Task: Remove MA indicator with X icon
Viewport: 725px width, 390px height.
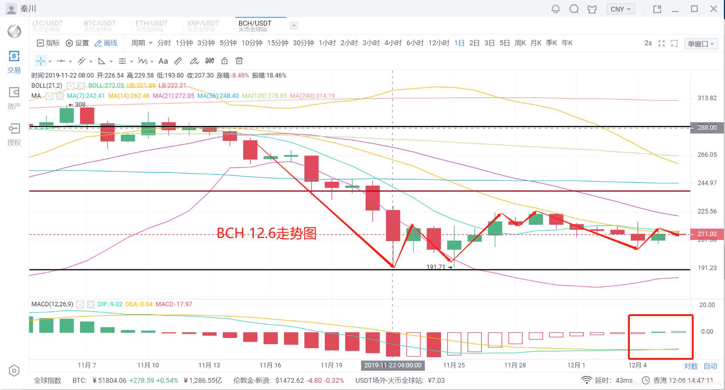Action: [60, 96]
